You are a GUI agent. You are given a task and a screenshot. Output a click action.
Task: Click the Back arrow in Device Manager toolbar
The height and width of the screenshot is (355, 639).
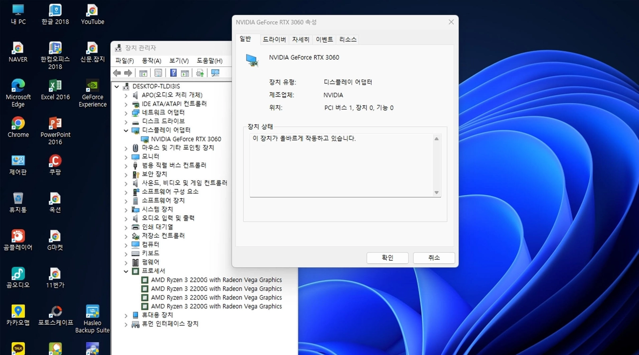(117, 73)
